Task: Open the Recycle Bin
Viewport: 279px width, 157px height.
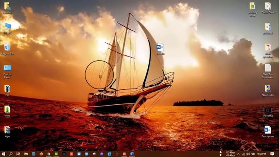Action: point(7,49)
